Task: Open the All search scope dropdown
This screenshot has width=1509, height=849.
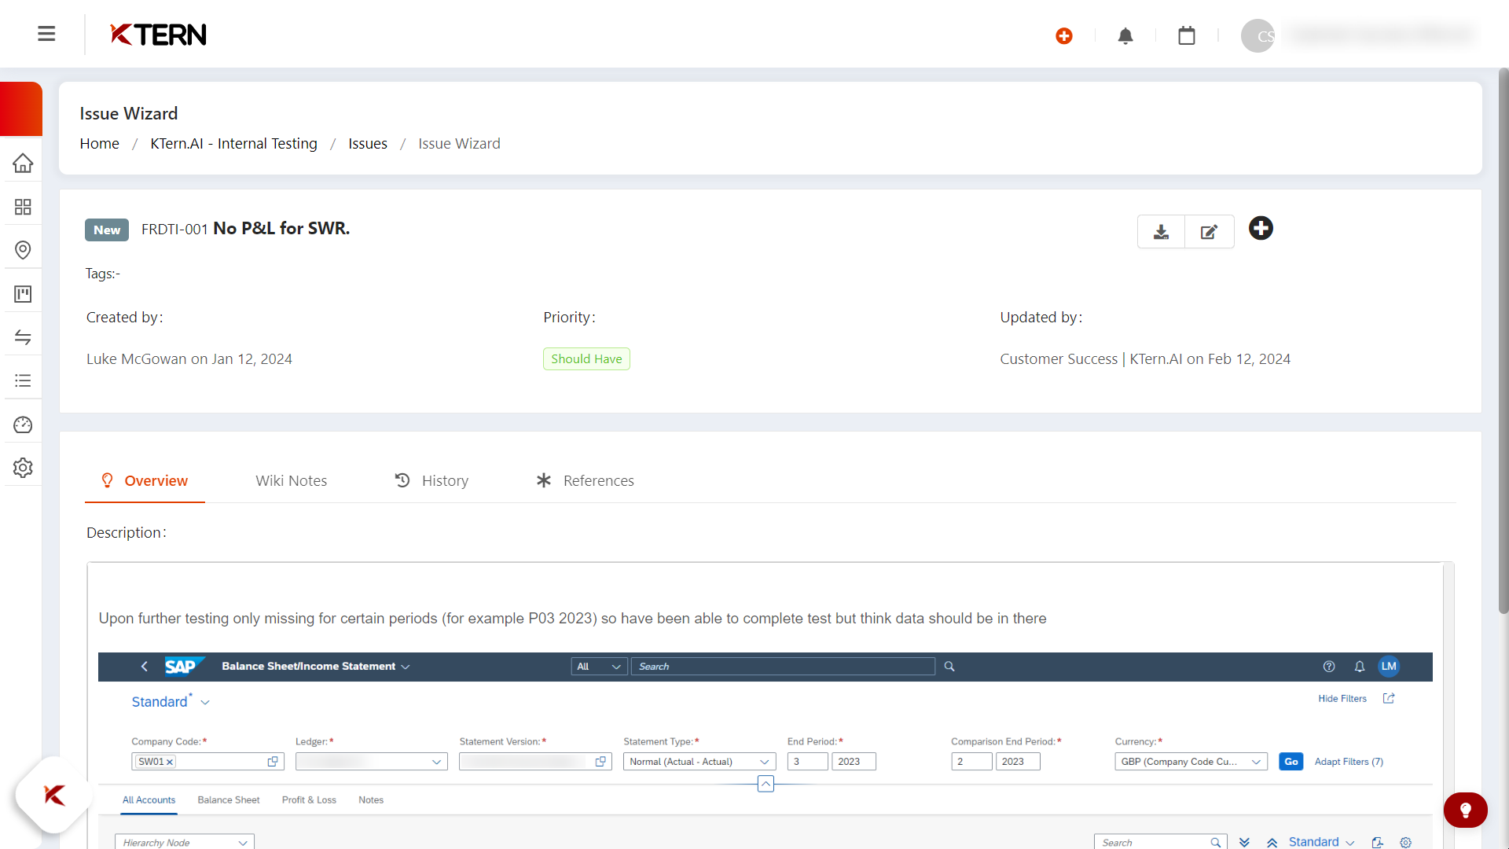Action: click(x=599, y=667)
